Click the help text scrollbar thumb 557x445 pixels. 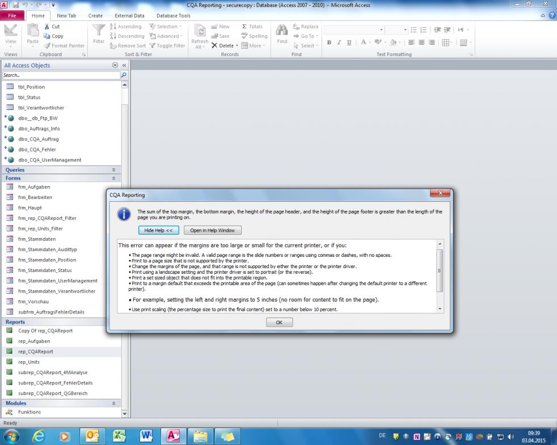(x=440, y=270)
